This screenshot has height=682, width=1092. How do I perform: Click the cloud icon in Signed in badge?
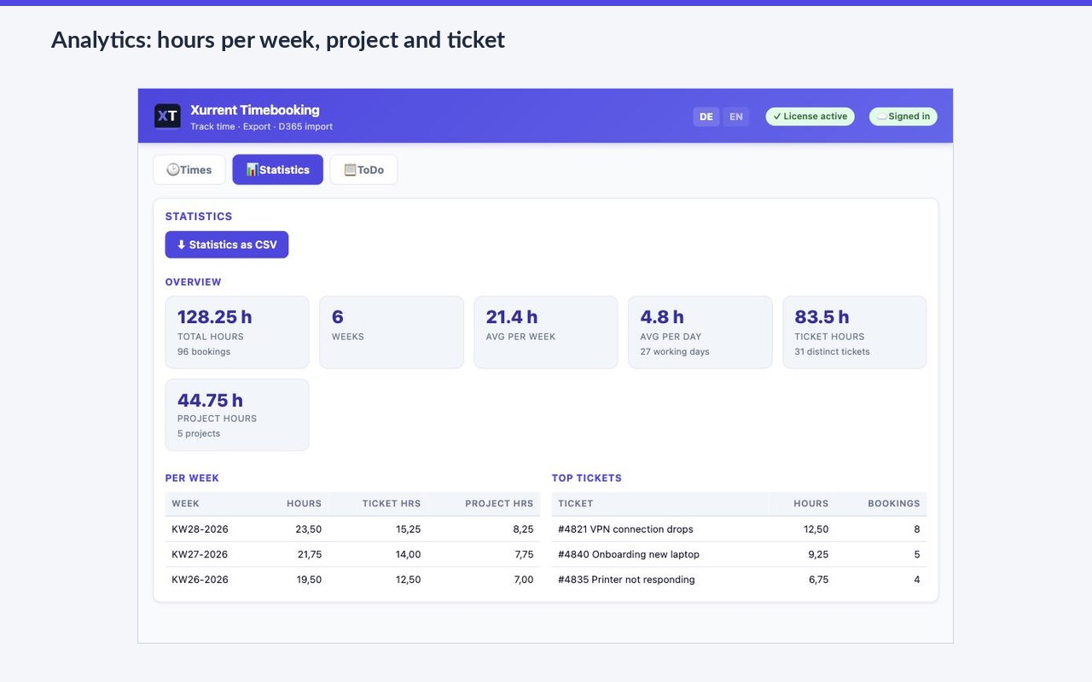tap(882, 117)
